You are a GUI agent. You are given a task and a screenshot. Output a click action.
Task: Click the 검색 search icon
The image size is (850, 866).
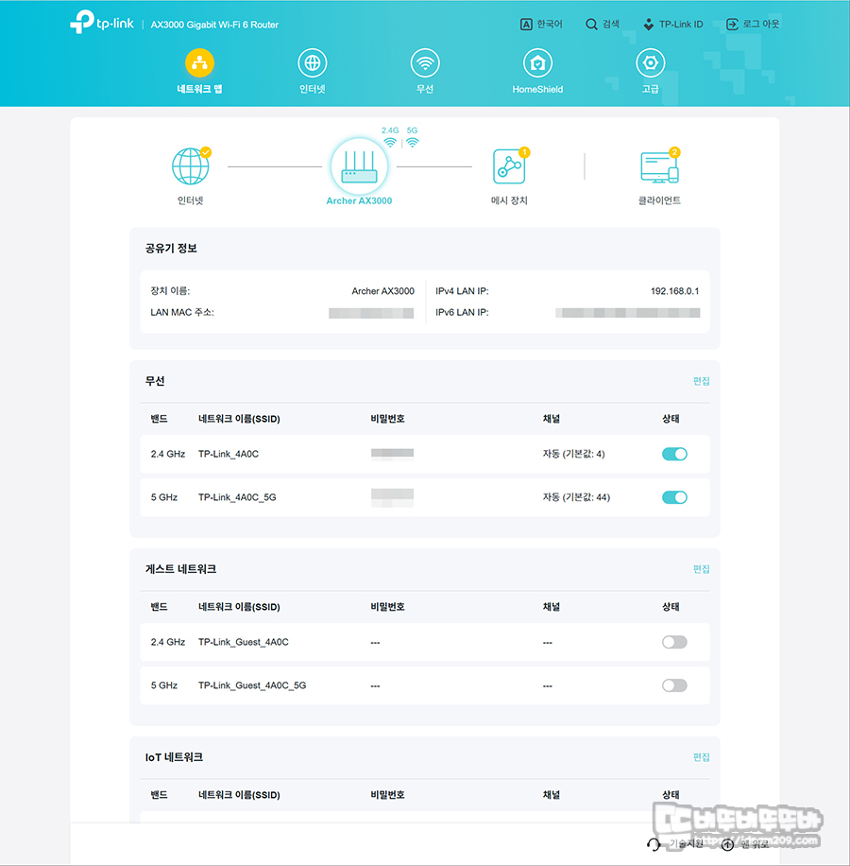tap(591, 25)
